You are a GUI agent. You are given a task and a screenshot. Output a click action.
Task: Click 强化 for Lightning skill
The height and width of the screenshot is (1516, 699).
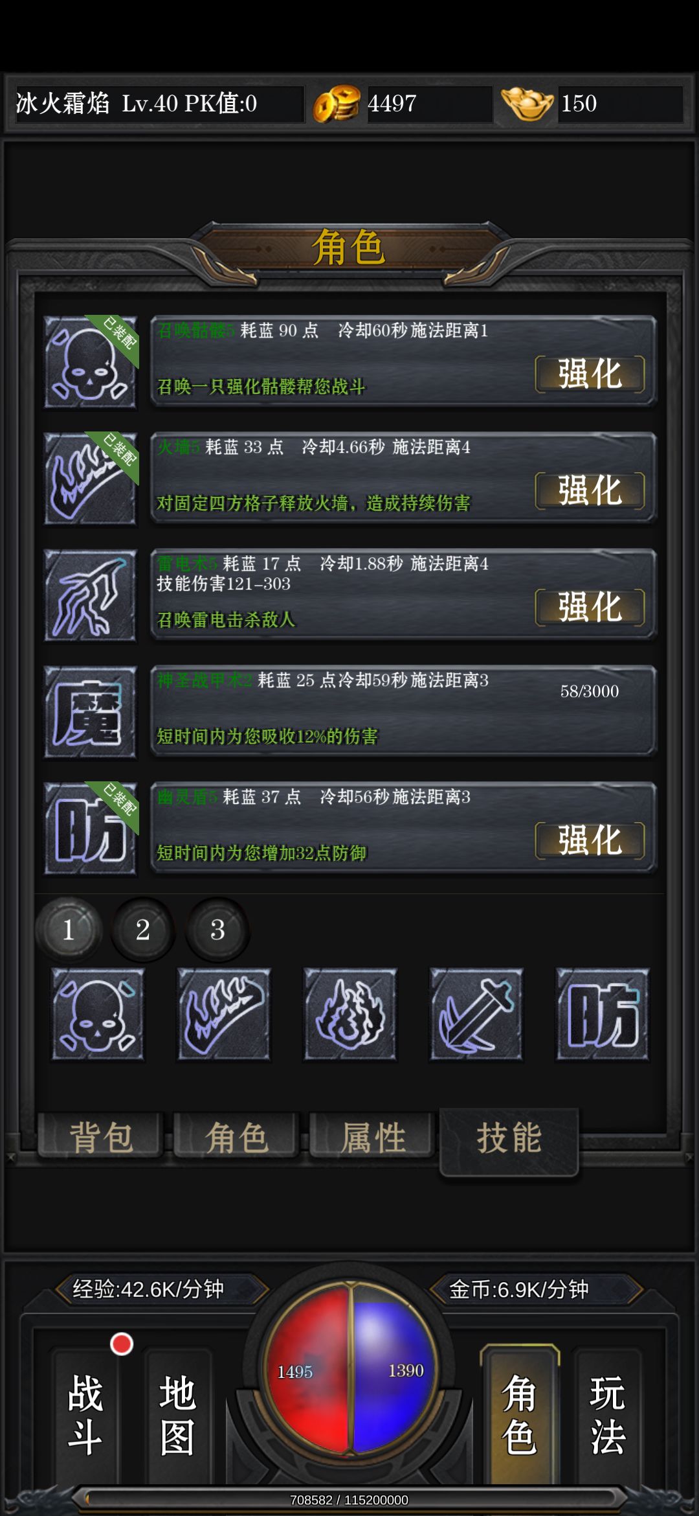(590, 607)
